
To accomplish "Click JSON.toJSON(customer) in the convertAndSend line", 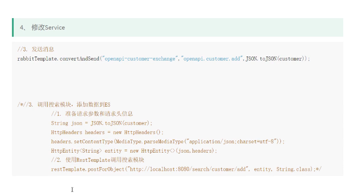I will click(274, 58).
